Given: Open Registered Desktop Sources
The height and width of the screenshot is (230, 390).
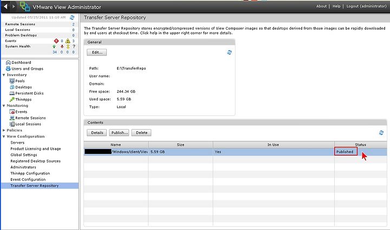Looking at the screenshot, I should (35, 161).
